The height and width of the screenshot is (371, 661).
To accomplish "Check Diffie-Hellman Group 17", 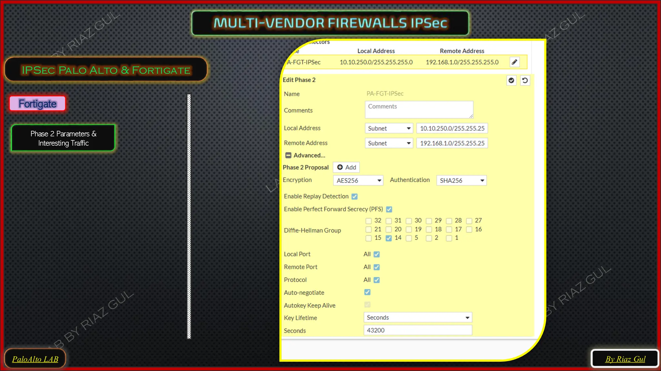I will [449, 229].
